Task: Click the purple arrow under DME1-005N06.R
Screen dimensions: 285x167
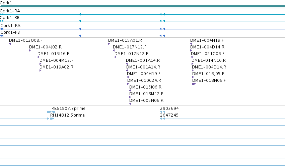Action: click(130, 104)
